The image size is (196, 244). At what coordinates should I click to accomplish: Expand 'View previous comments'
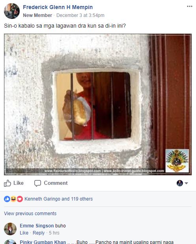pos(30,213)
